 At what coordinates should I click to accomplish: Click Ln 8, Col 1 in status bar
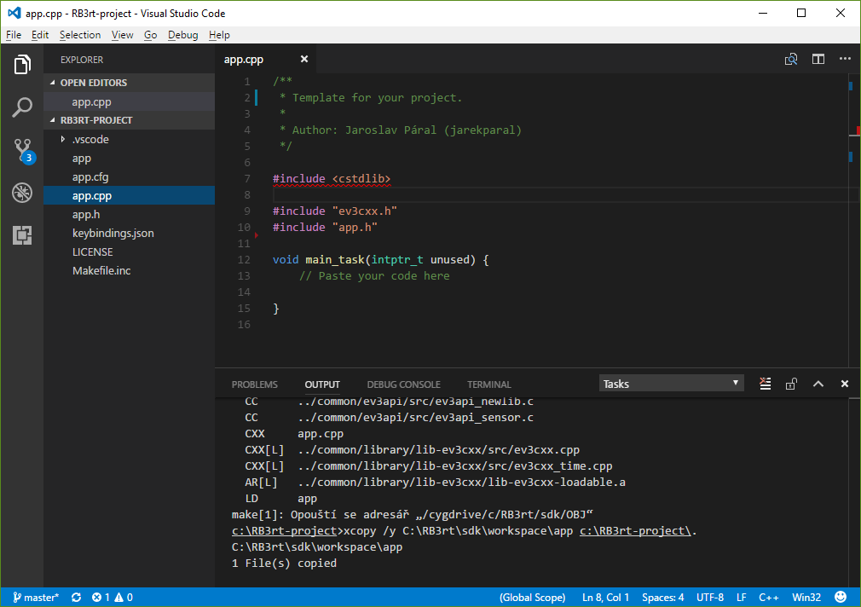[x=605, y=597]
